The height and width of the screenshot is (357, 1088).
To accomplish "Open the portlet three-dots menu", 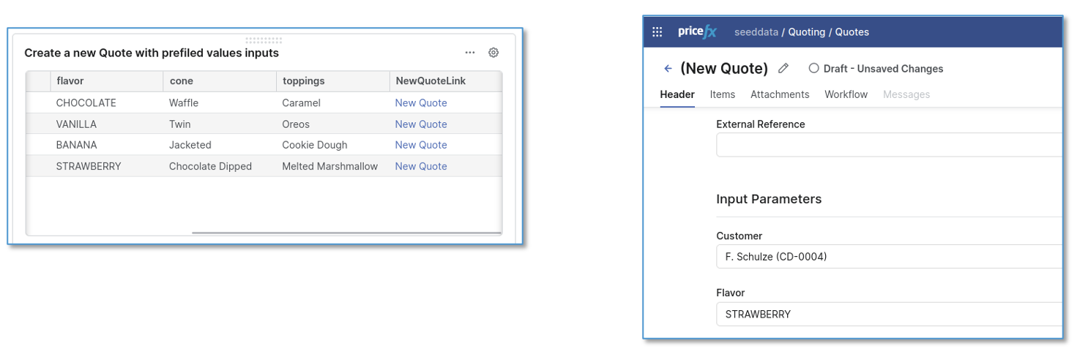I will tap(470, 53).
